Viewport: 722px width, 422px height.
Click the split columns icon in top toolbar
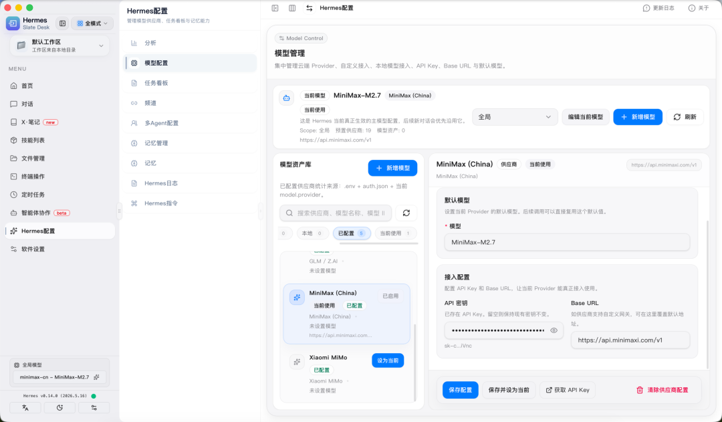coord(292,8)
